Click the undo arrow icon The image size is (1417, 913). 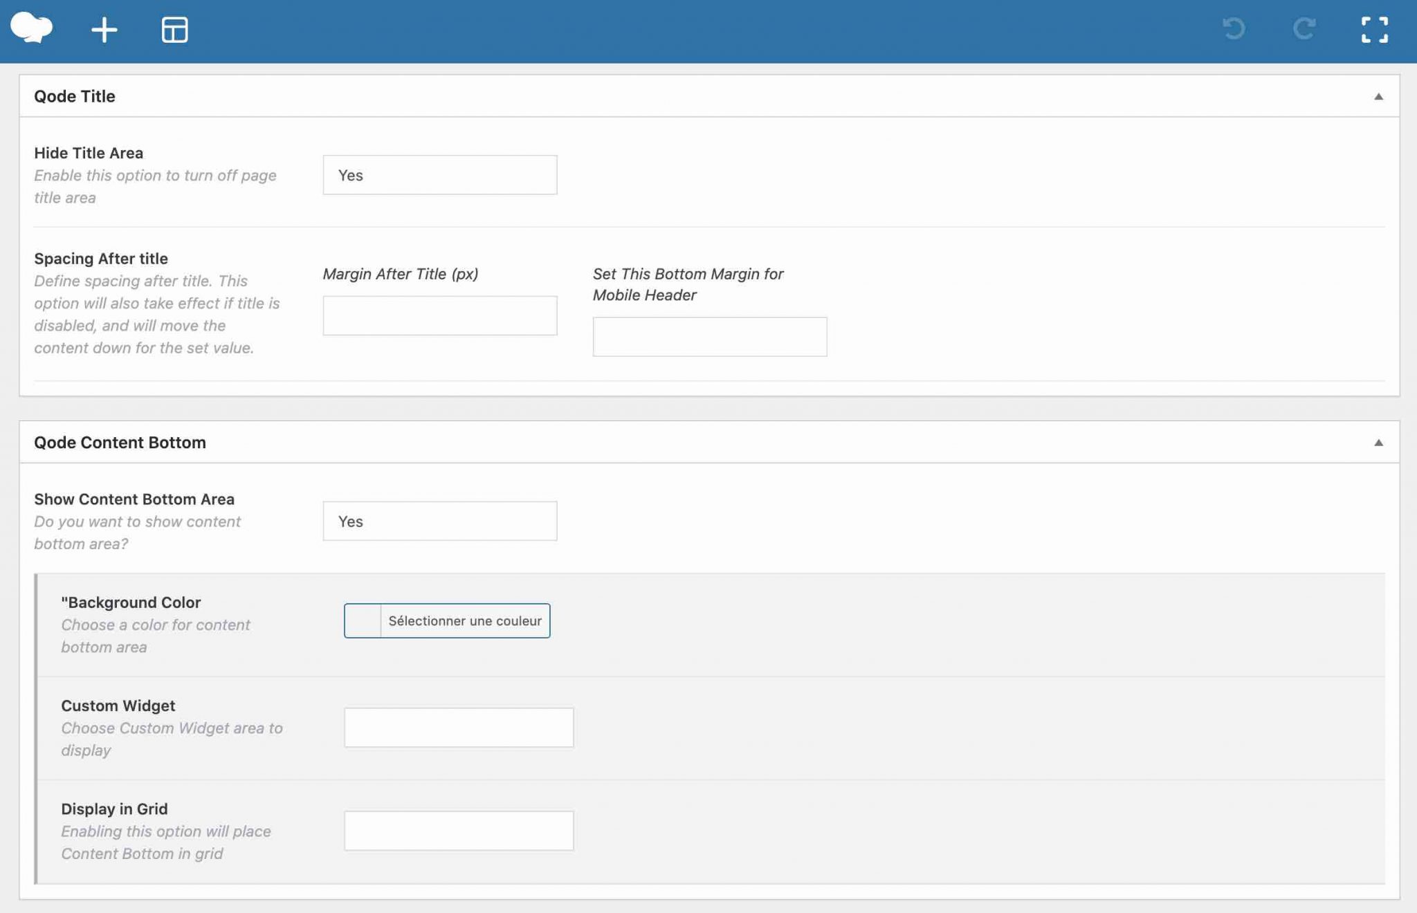1234,29
